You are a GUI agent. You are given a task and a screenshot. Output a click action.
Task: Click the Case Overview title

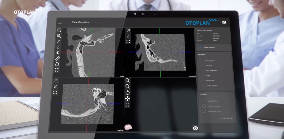[81, 22]
